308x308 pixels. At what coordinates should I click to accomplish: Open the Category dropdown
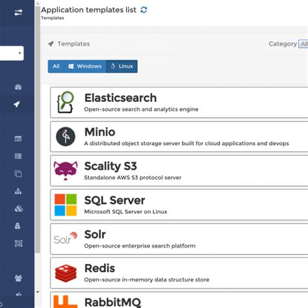pos(303,44)
